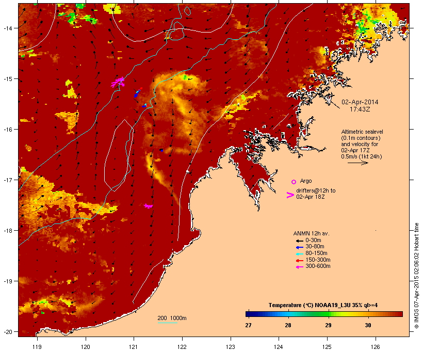The height and width of the screenshot is (351, 423).
Task: Click the 'Altimetric sealevel' caption text
Action: pos(362,132)
